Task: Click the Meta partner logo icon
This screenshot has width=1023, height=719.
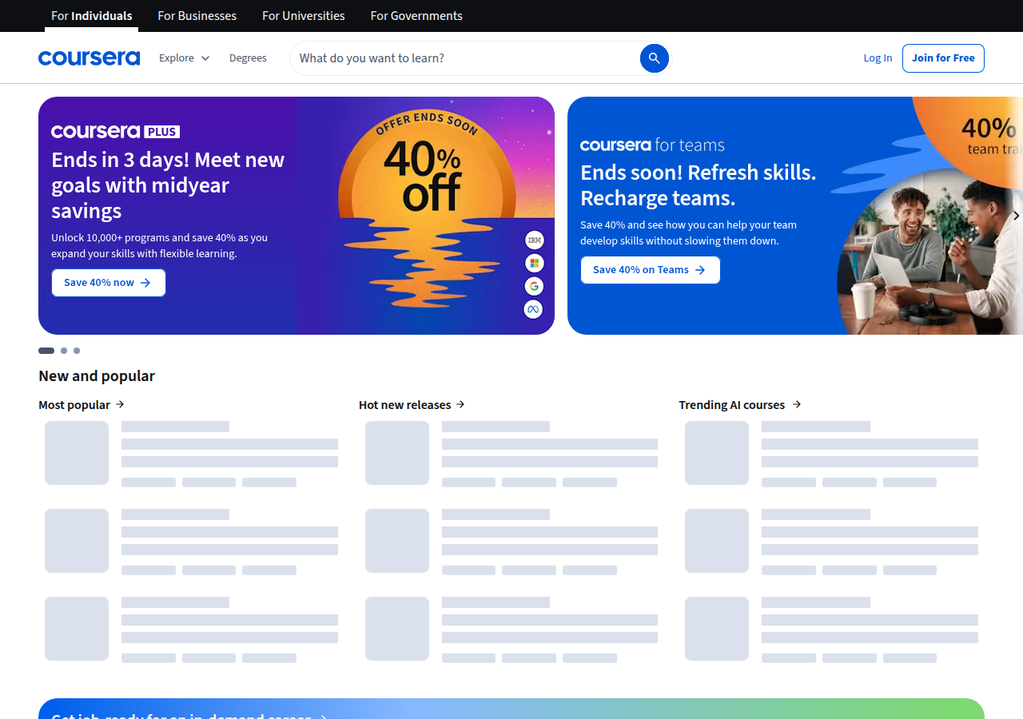Action: point(534,309)
